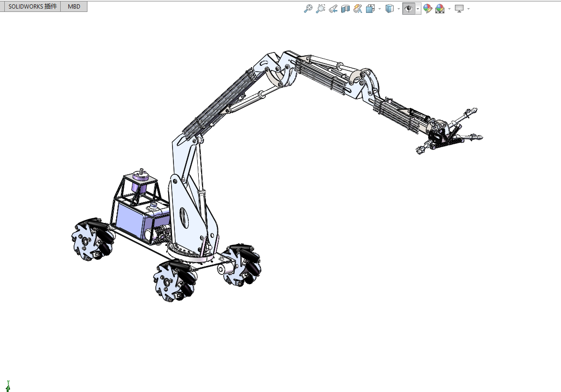Expand the Display Style dropdown arrow
Screen dimensions: 561x392
coord(399,9)
